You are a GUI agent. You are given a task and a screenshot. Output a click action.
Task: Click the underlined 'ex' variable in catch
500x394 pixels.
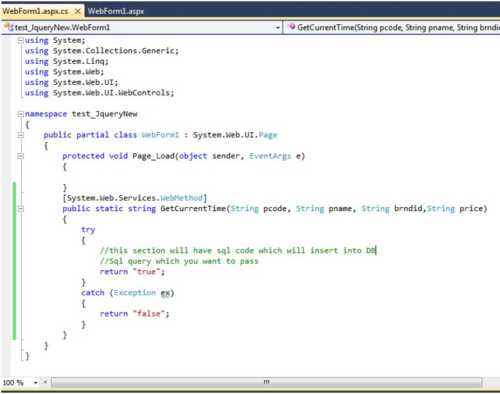tap(165, 293)
